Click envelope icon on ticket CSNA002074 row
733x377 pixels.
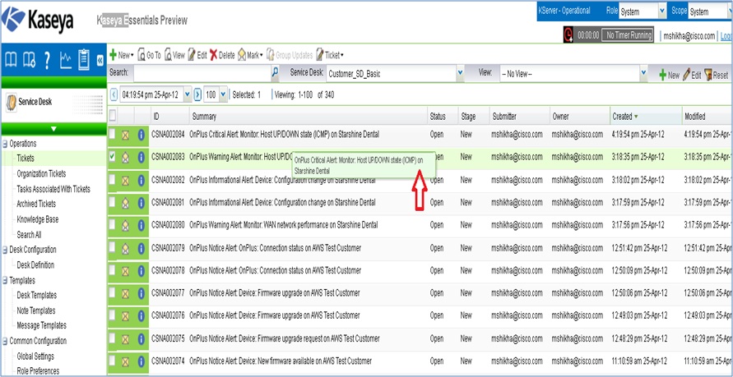125,361
